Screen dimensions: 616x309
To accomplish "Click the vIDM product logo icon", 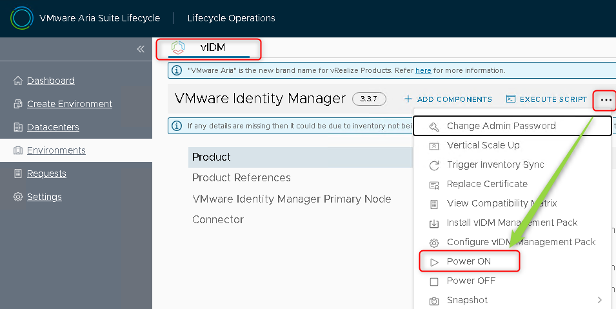I will [178, 48].
